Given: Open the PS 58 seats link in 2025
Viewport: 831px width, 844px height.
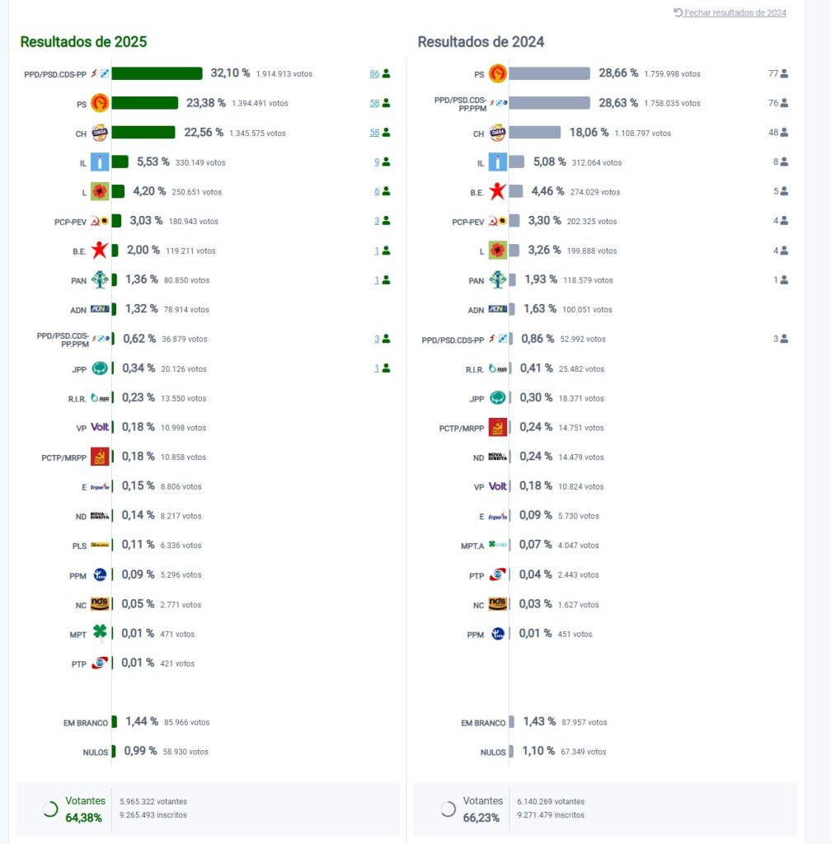Looking at the screenshot, I should pyautogui.click(x=374, y=103).
